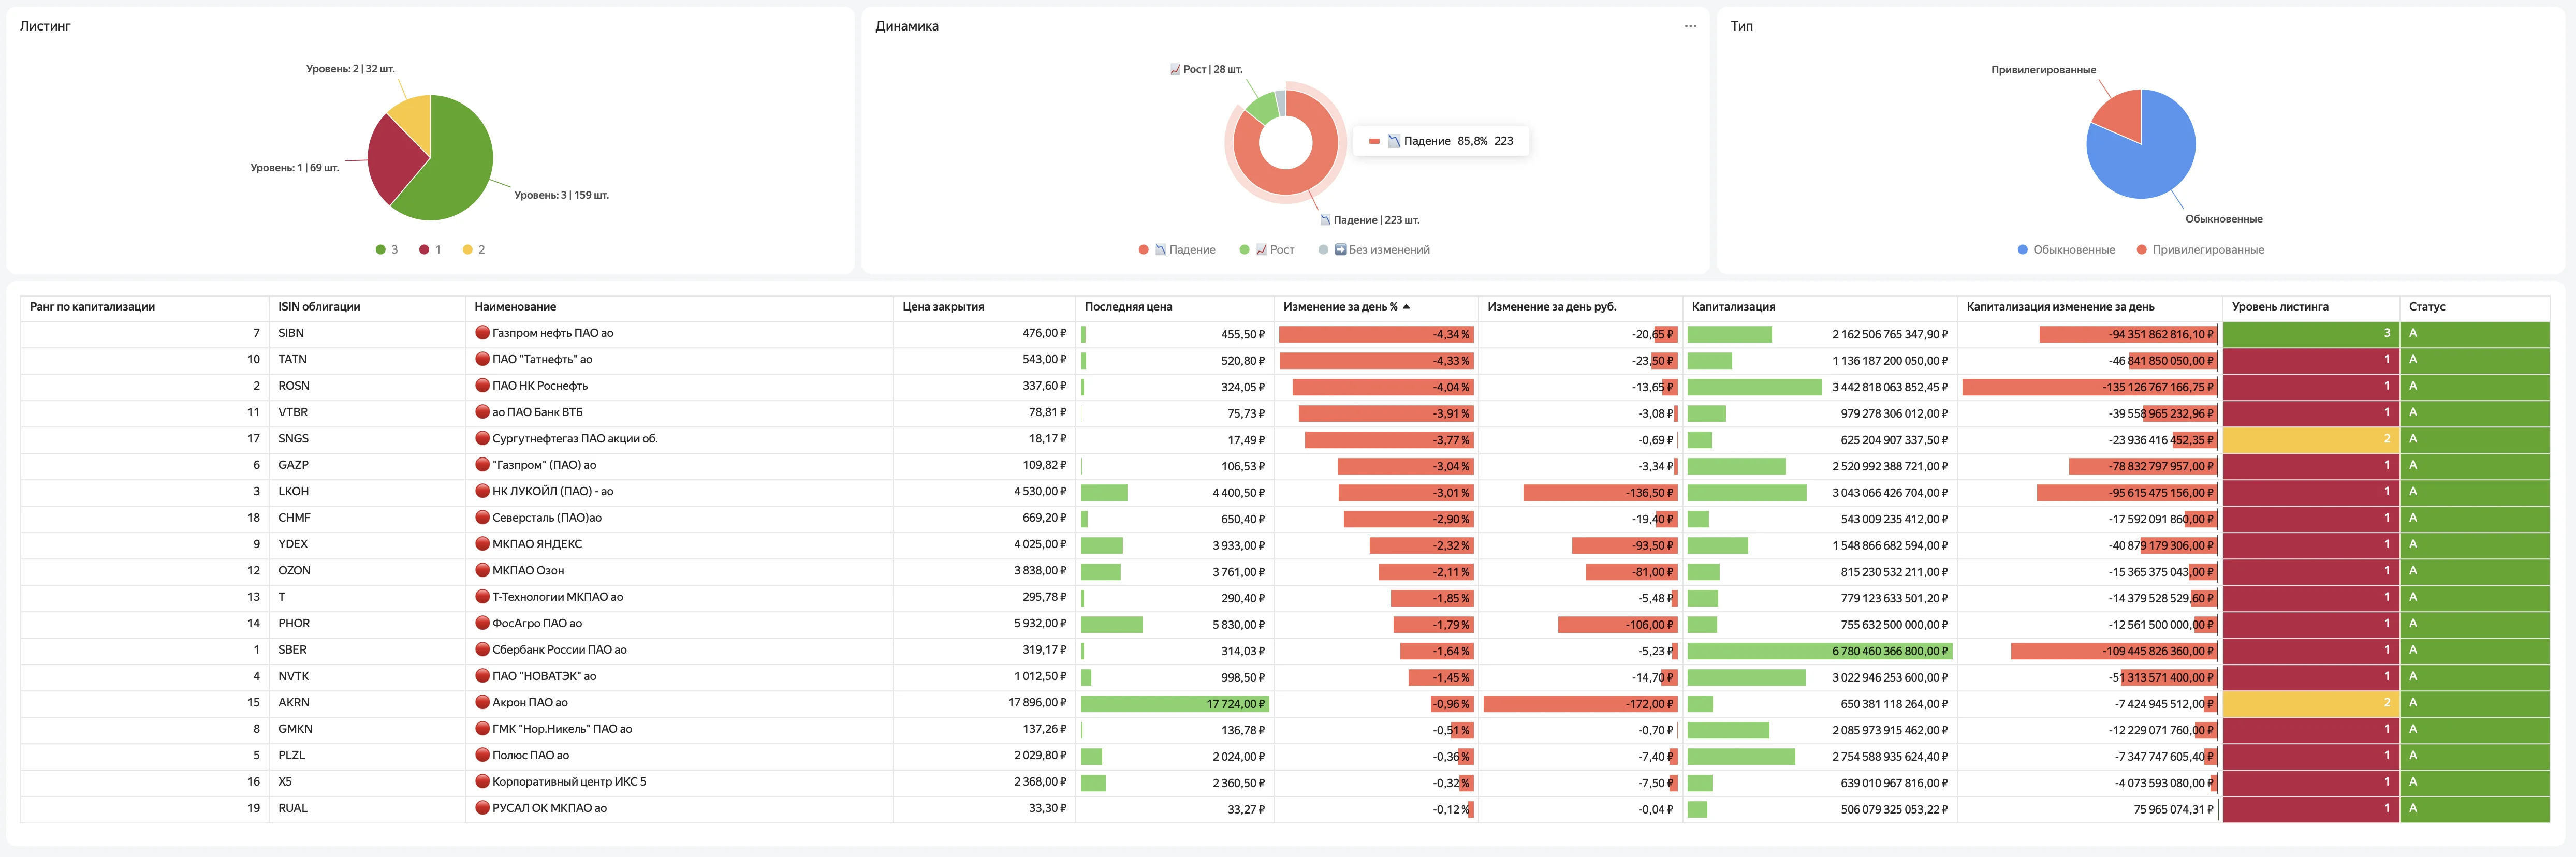Toggle the Обыкновенные legend item
Viewport: 2576px width, 857px height.
tap(2066, 250)
